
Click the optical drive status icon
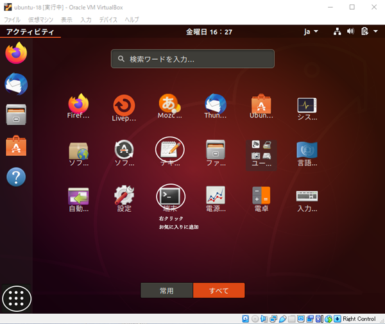255,319
